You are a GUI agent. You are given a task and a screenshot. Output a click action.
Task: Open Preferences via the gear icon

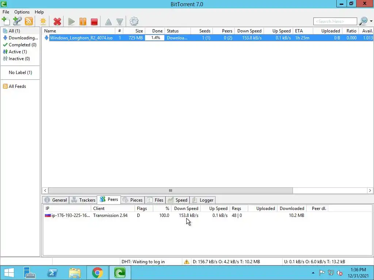[134, 21]
